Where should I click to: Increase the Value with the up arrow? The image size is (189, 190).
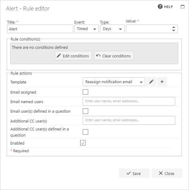[x=174, y=27]
